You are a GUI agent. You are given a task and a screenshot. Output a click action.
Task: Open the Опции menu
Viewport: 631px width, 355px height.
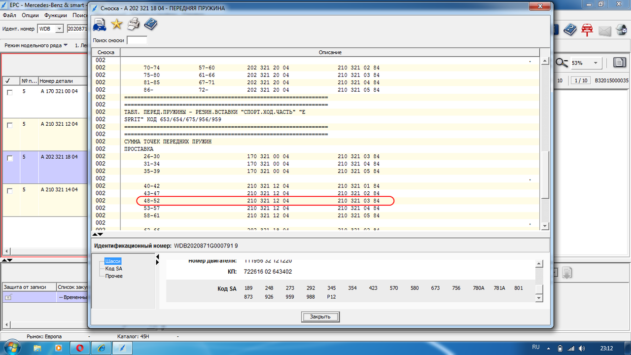point(31,15)
